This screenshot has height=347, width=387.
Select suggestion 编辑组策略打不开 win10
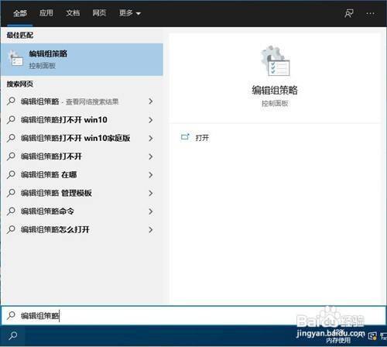[82, 120]
